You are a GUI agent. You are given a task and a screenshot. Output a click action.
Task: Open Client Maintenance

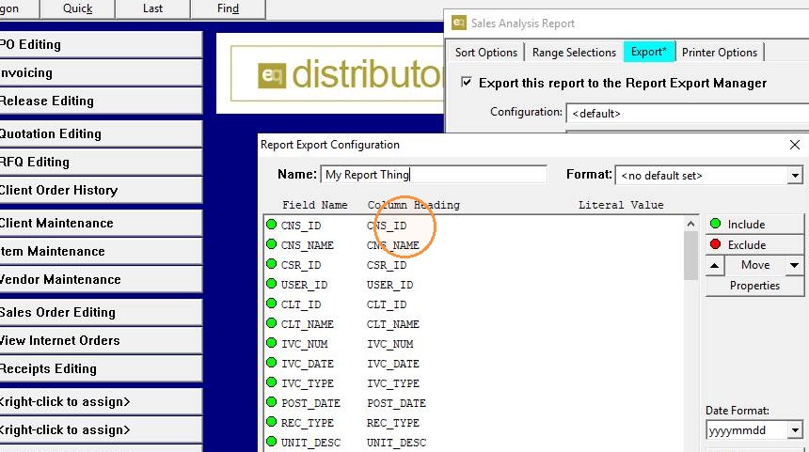[100, 223]
